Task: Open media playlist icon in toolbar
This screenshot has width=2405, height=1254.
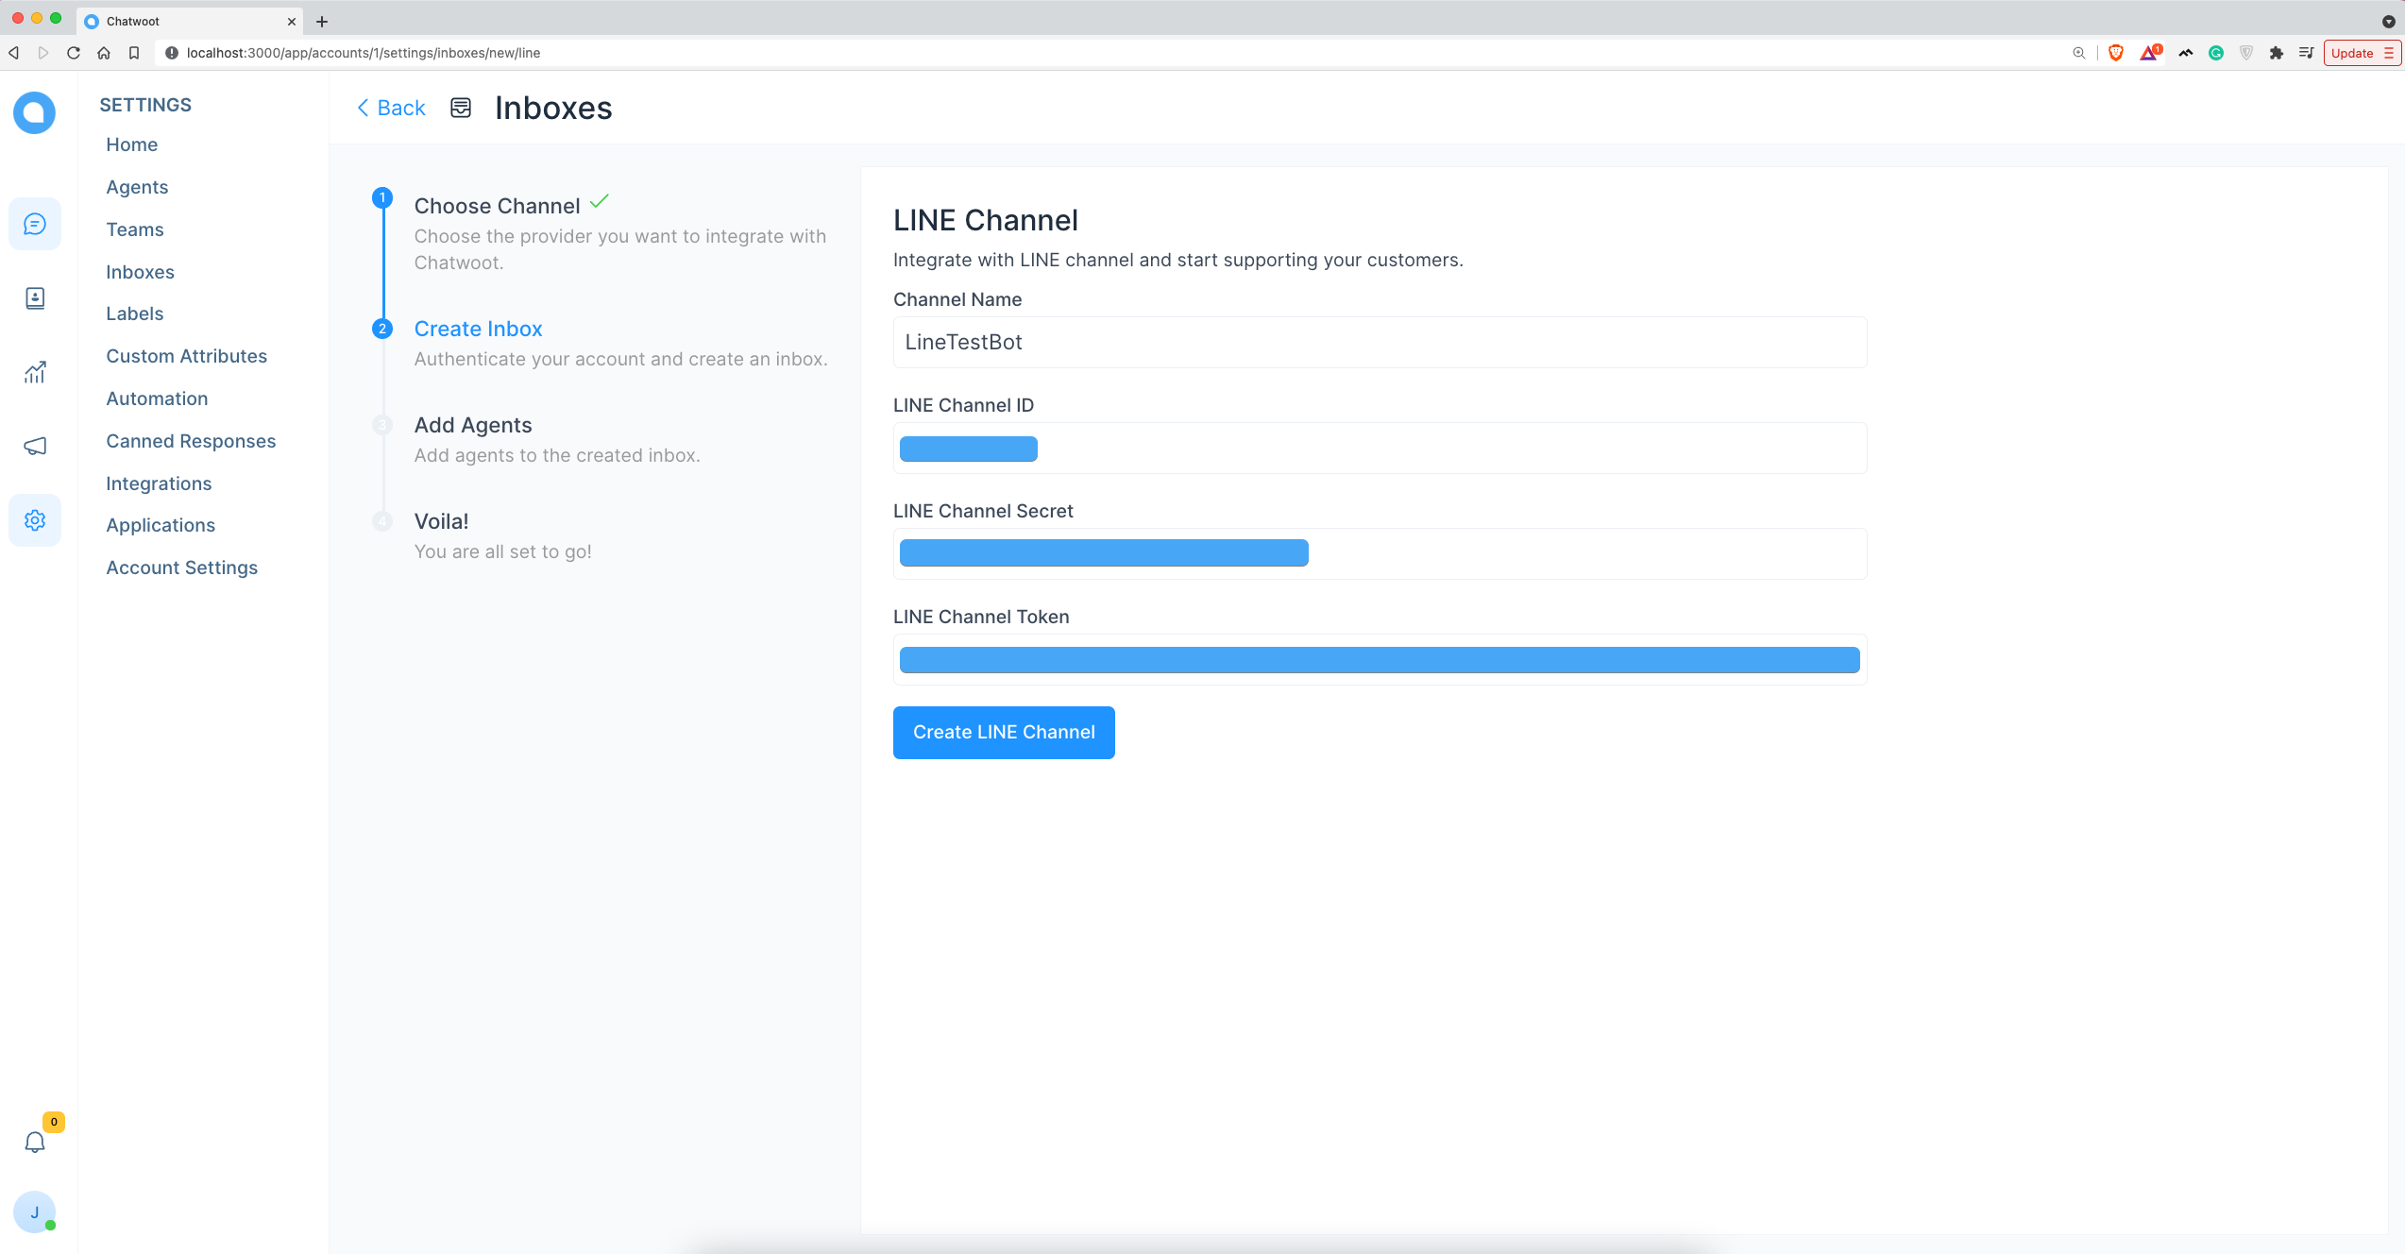Action: (2307, 53)
